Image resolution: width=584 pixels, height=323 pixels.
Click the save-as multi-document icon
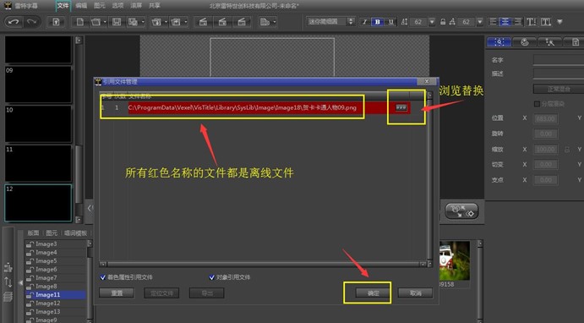(x=133, y=22)
